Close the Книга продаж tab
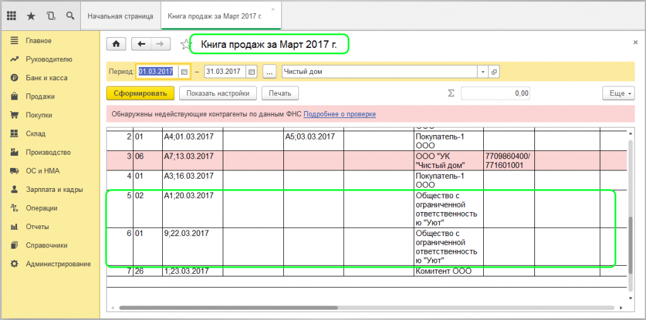 [x=271, y=10]
